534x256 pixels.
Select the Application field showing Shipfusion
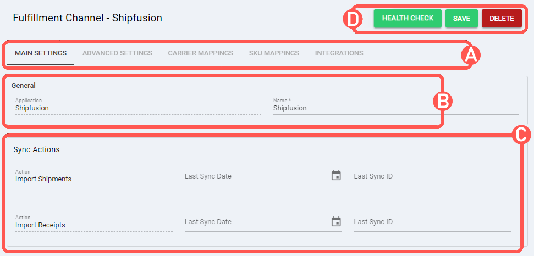click(x=138, y=107)
